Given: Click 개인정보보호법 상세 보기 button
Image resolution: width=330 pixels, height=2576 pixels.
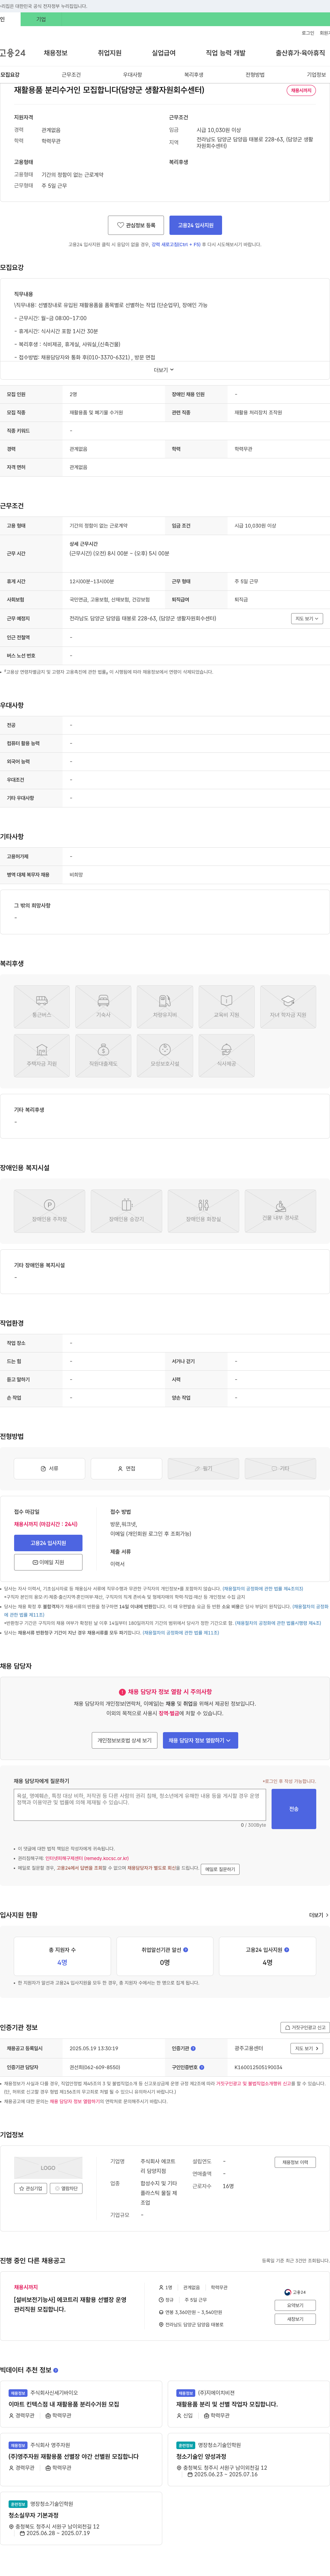Looking at the screenshot, I should point(124,1740).
